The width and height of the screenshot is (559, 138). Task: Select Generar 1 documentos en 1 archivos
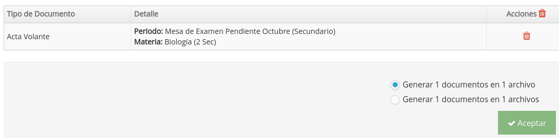395,100
